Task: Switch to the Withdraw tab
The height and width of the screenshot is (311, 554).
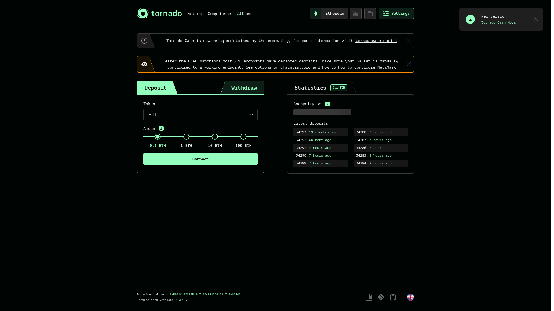Action: pos(244,88)
